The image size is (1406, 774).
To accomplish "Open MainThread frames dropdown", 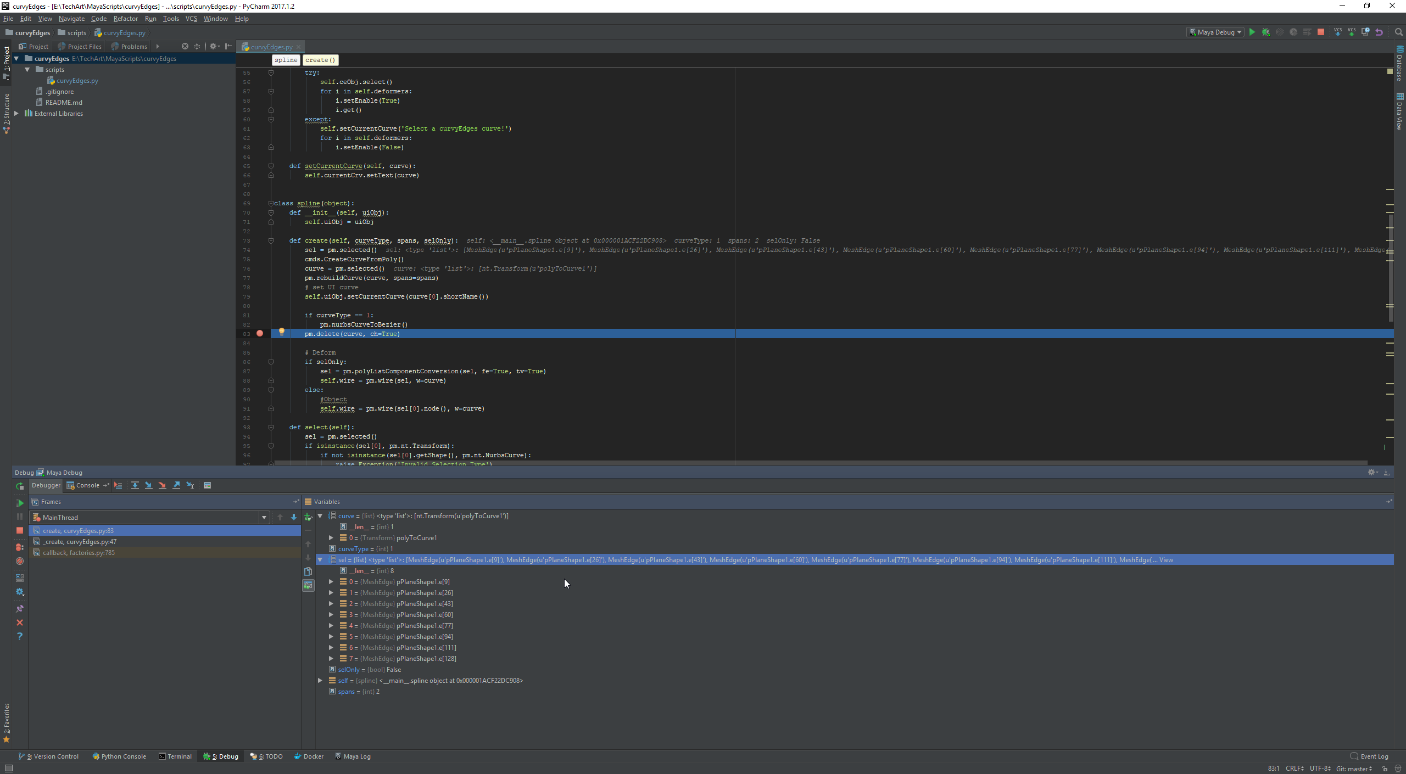I will (x=264, y=518).
